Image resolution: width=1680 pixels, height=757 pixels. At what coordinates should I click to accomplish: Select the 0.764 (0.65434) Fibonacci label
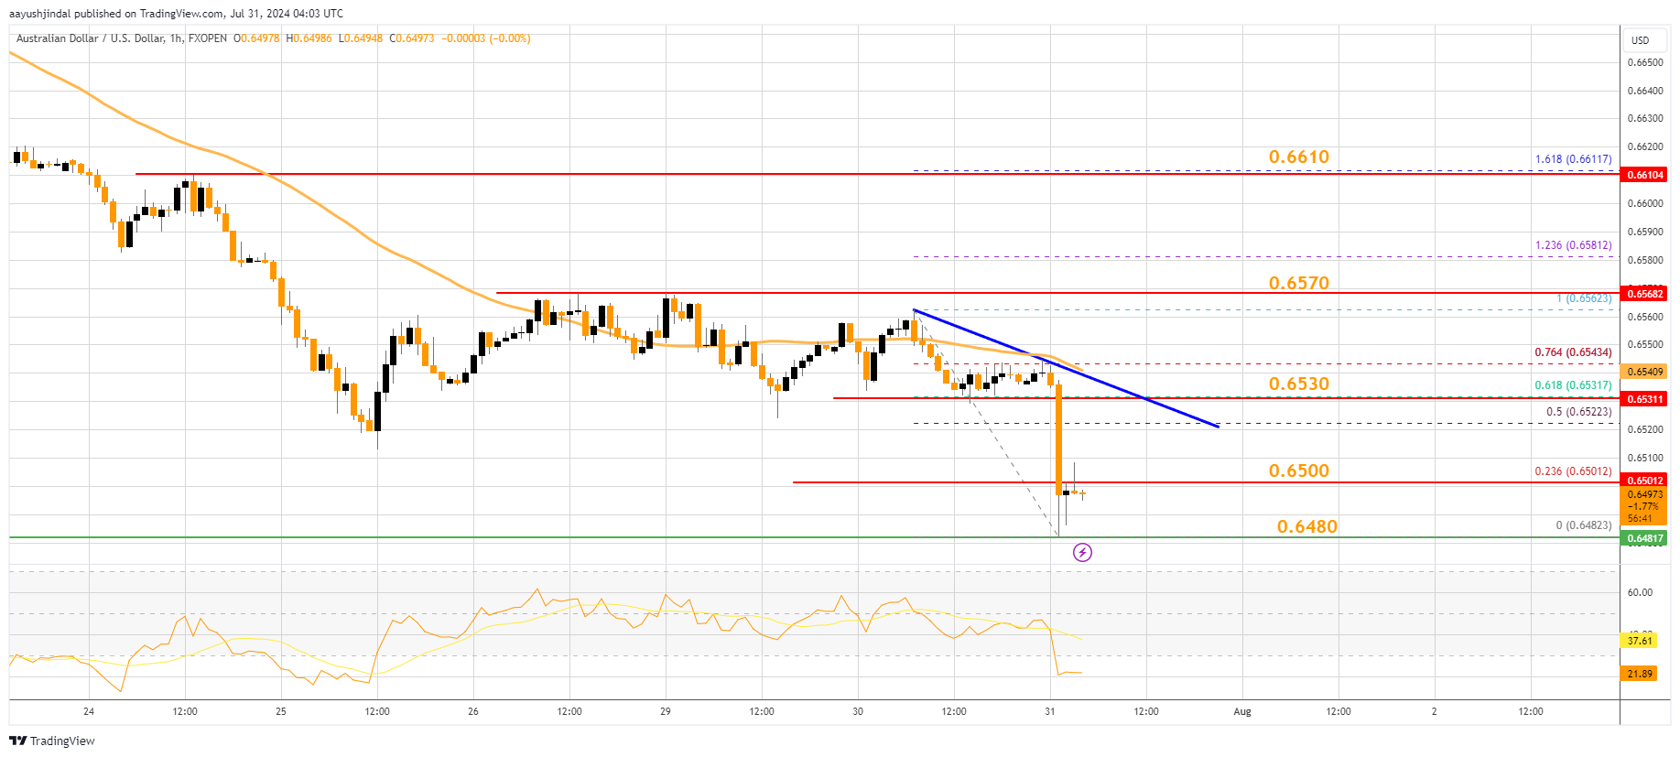click(1573, 352)
